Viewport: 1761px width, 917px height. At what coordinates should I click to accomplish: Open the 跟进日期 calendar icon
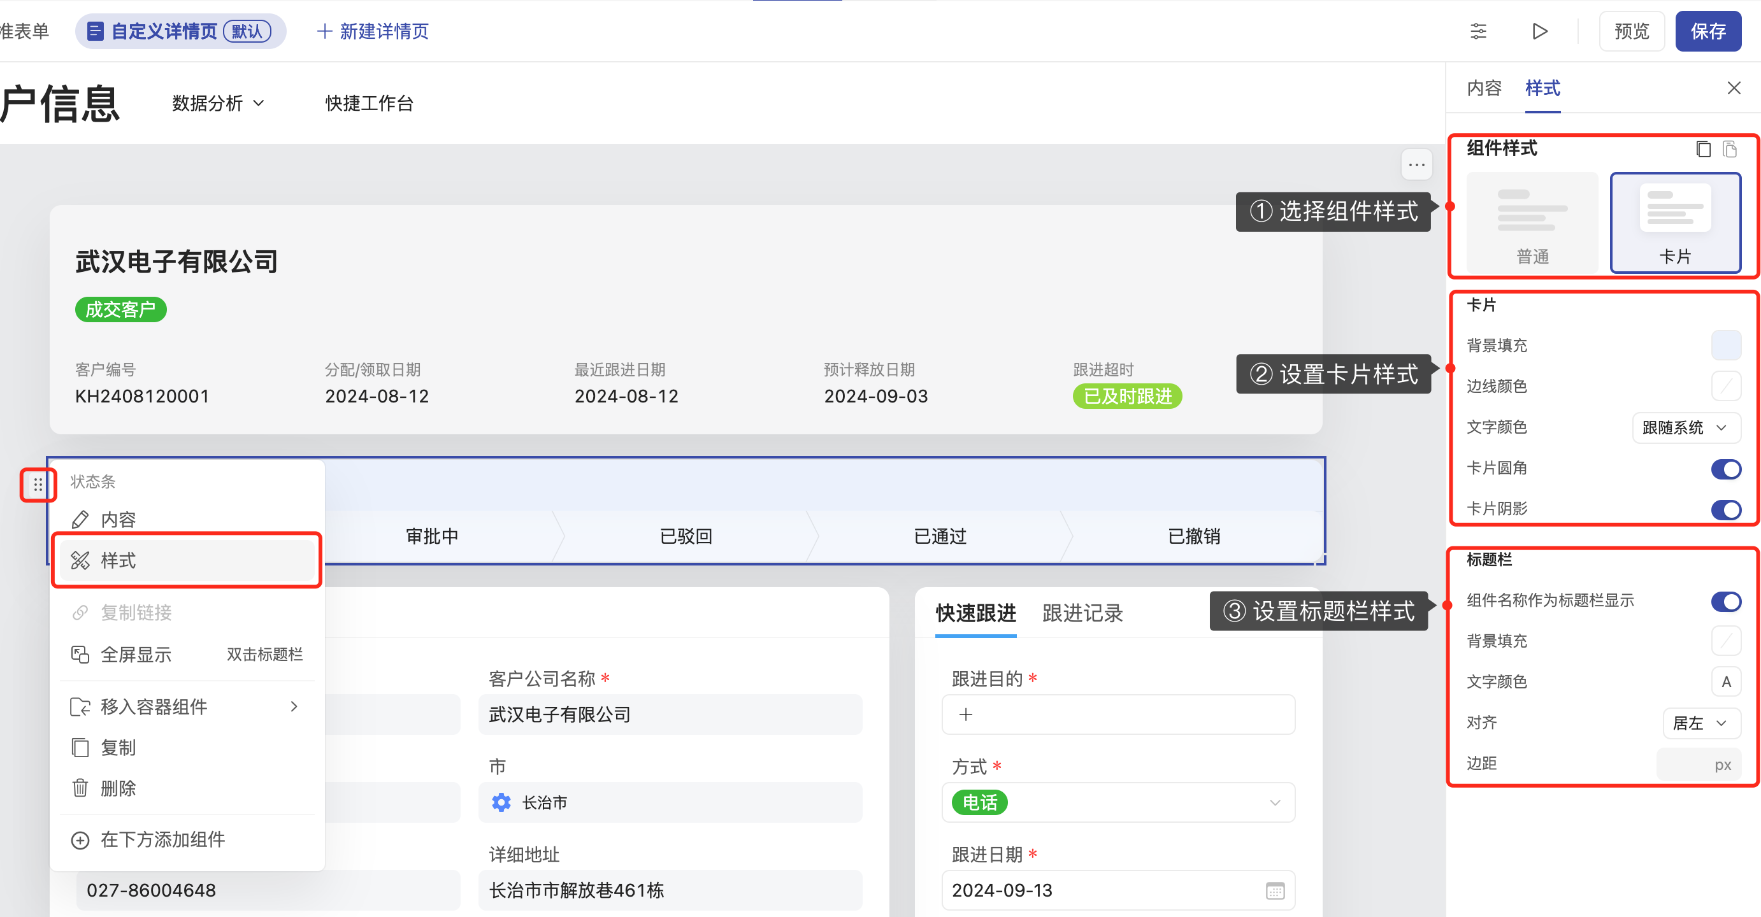(1275, 890)
